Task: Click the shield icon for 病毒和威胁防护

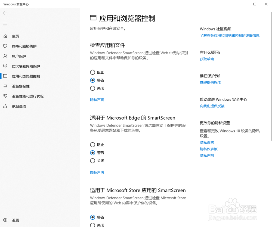Action: pyautogui.click(x=5, y=46)
